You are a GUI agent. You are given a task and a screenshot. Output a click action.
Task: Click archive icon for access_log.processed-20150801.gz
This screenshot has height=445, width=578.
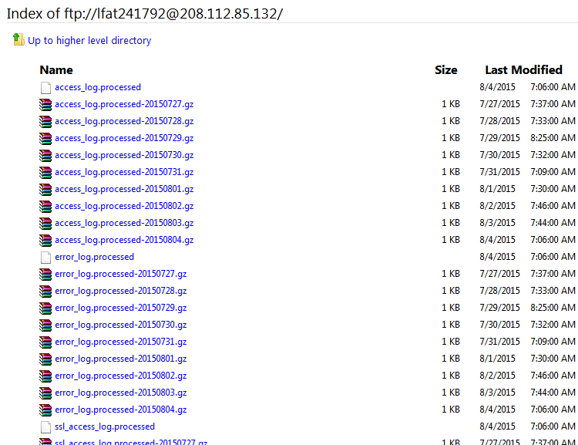click(x=45, y=190)
